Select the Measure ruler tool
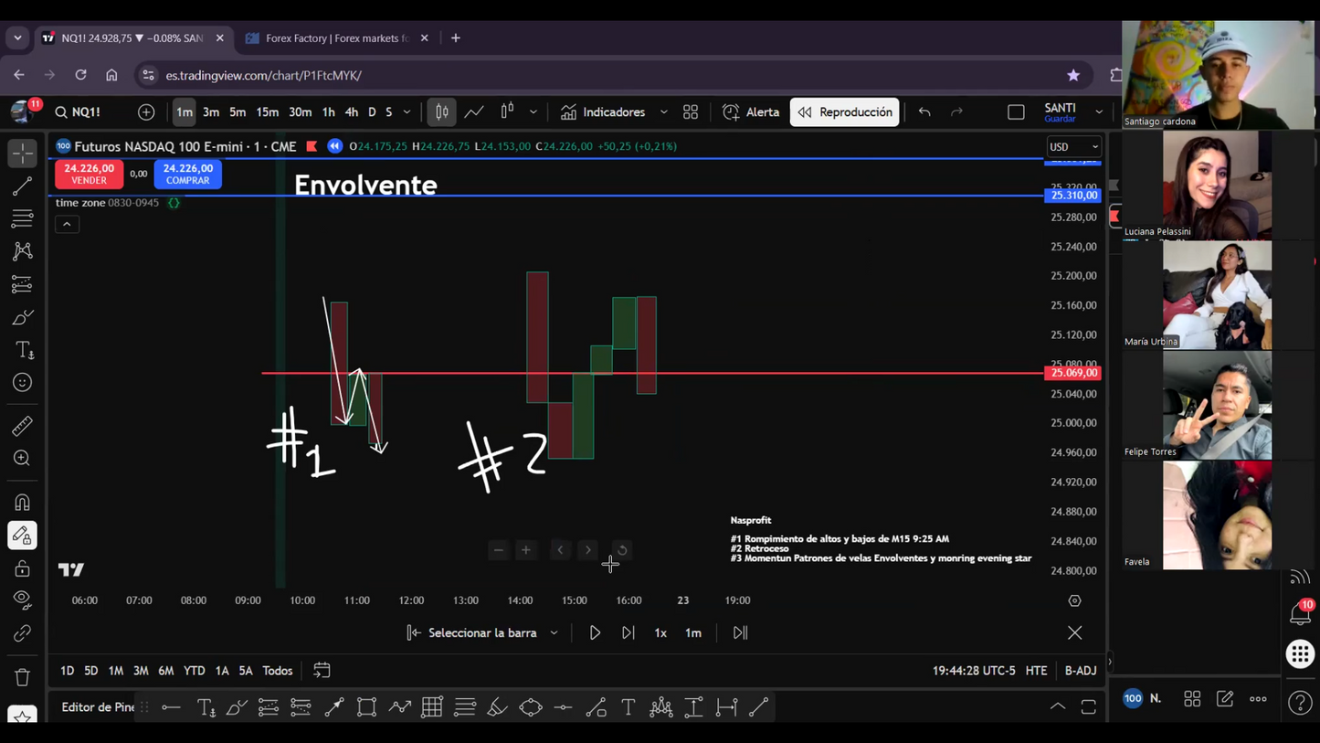Screen dimensions: 1320x743 click(22, 425)
